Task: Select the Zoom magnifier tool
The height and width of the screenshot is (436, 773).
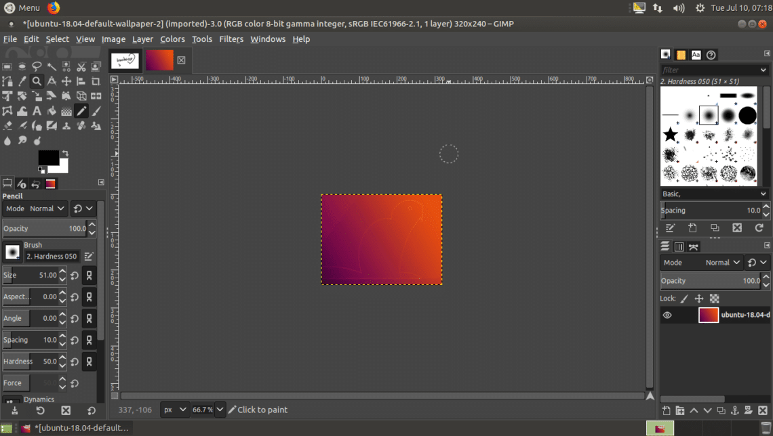Action: click(37, 81)
